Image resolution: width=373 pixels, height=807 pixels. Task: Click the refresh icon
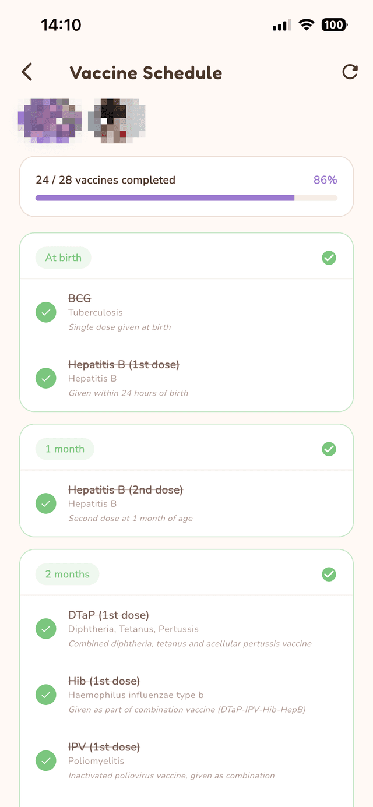[x=350, y=72]
